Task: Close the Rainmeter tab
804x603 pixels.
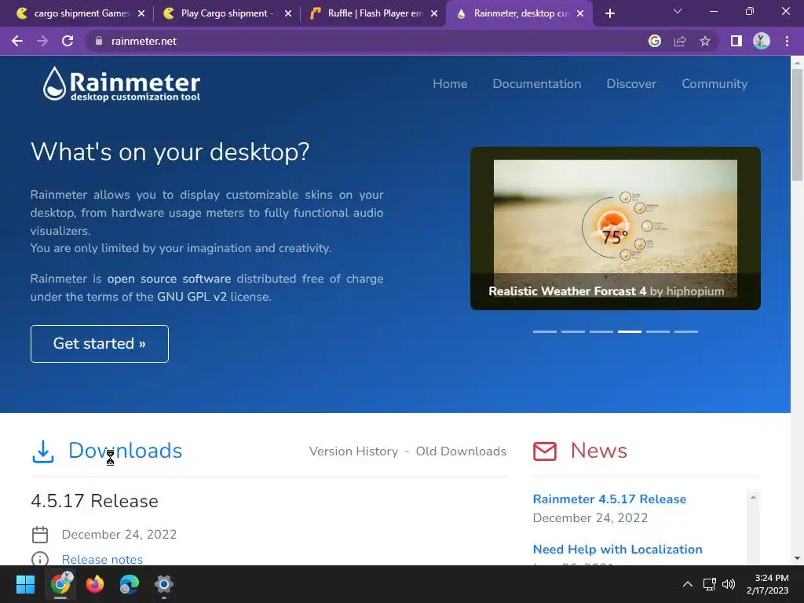Action: pos(580,13)
